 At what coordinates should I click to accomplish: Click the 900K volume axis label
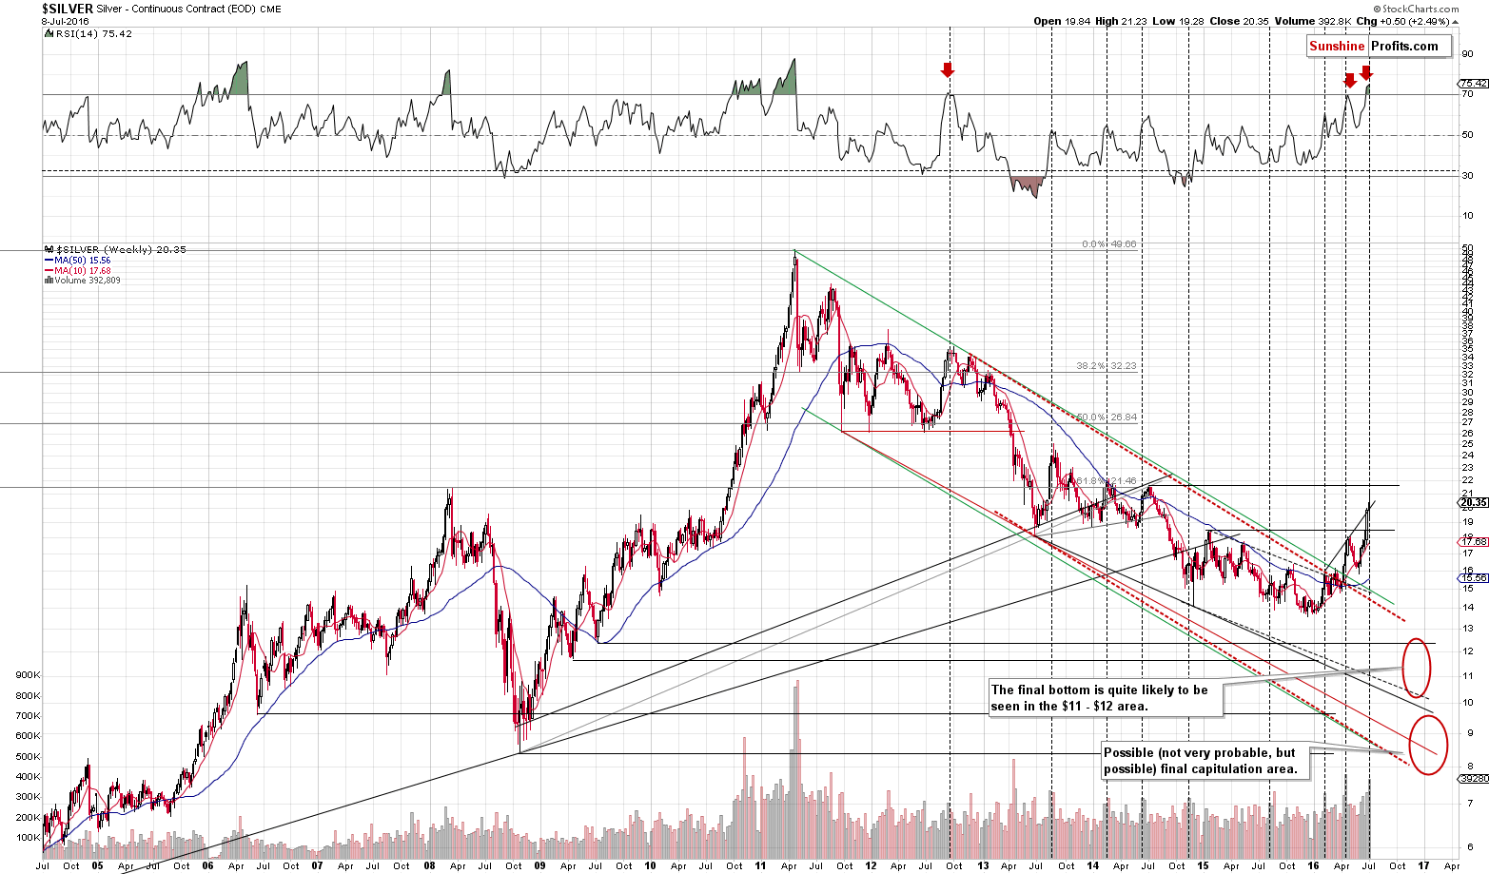[x=27, y=674]
